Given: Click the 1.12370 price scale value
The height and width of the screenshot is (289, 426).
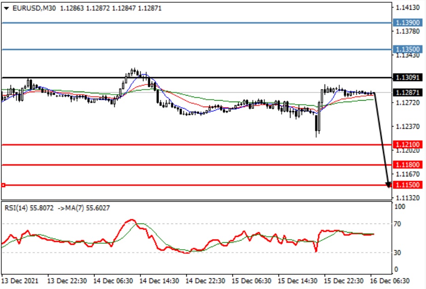Looking at the screenshot, I should click(408, 126).
